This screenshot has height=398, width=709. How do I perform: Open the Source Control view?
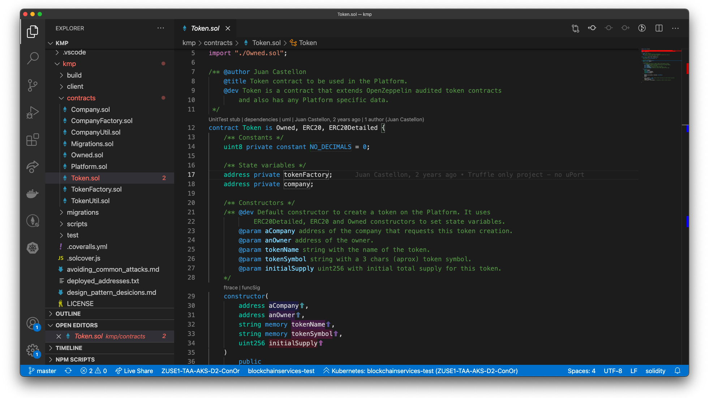(33, 86)
